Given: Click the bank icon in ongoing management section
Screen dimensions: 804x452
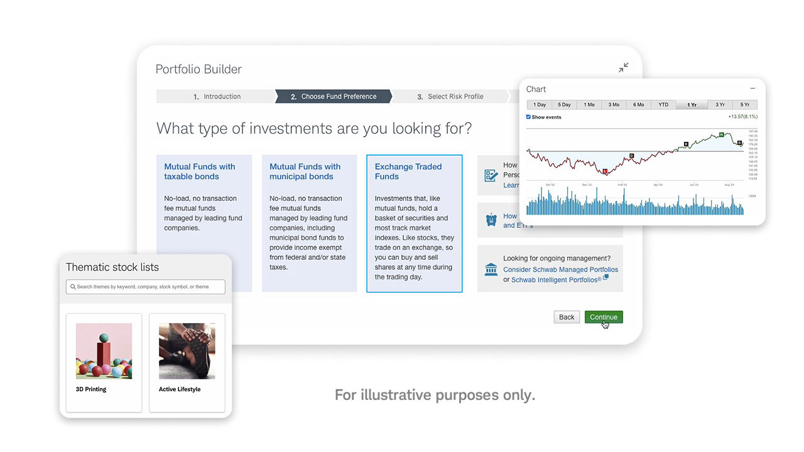Looking at the screenshot, I should [491, 269].
